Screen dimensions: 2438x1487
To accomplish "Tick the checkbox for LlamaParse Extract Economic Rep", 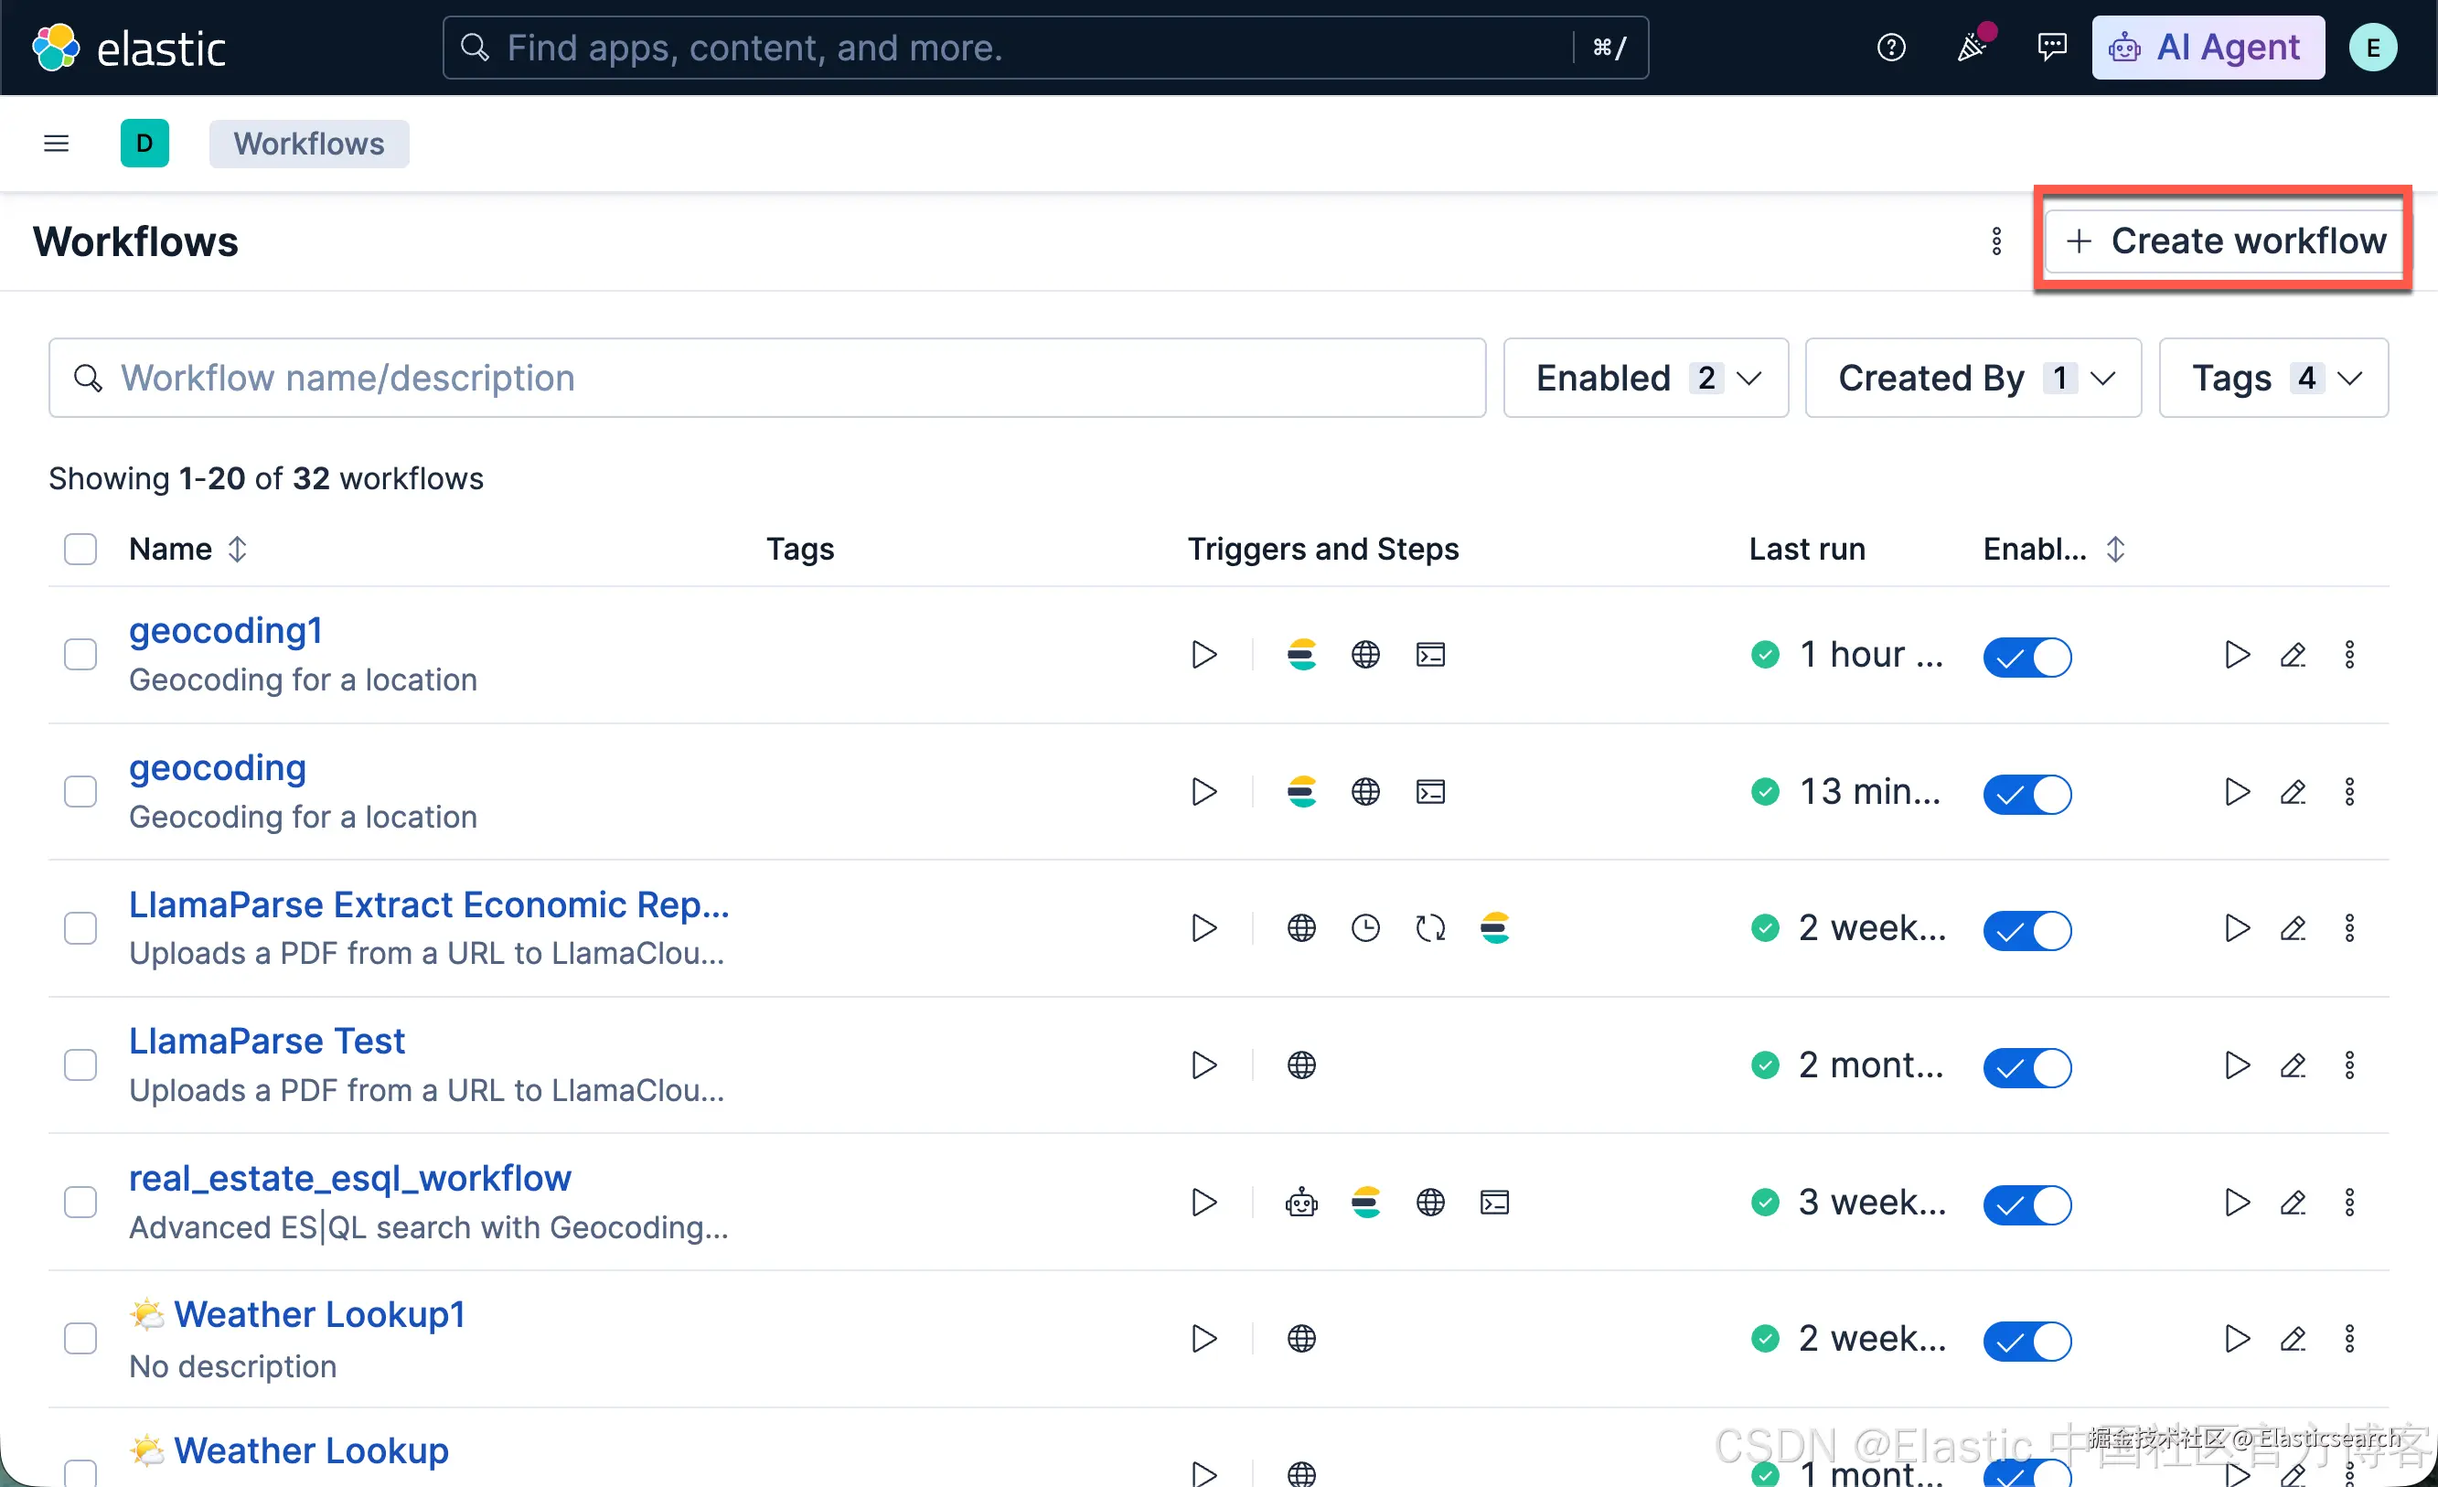I will (80, 928).
